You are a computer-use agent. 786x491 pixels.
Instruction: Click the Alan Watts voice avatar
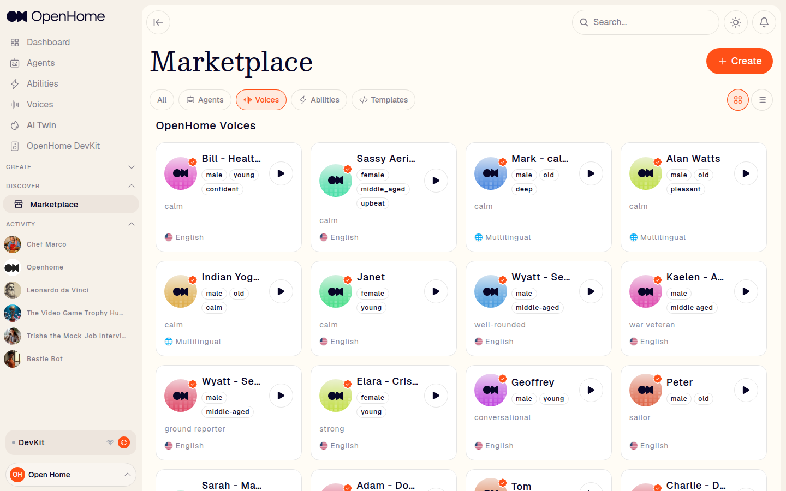point(646,173)
